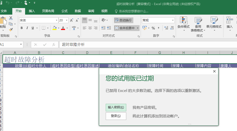The height and width of the screenshot is (131, 237).
Task: Click the Copy icon in clipboard group
Action: 11,24
